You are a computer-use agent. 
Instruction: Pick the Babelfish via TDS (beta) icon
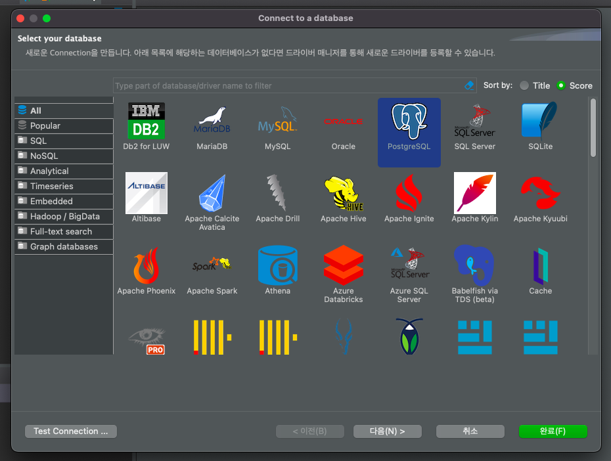pos(474,265)
